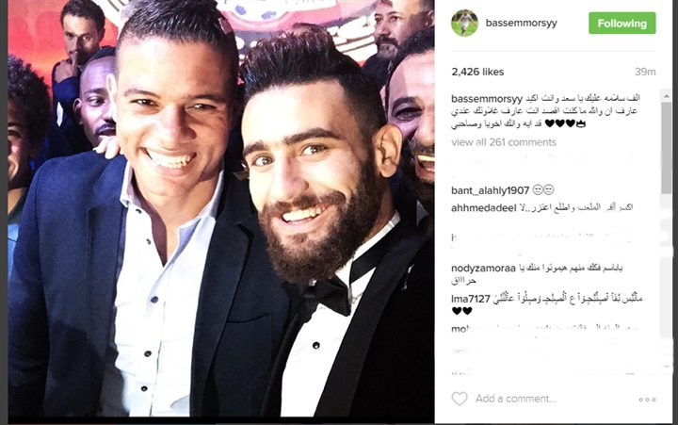Screen dimensions: 678x425
Task: Toggle the green Following button
Action: (621, 24)
